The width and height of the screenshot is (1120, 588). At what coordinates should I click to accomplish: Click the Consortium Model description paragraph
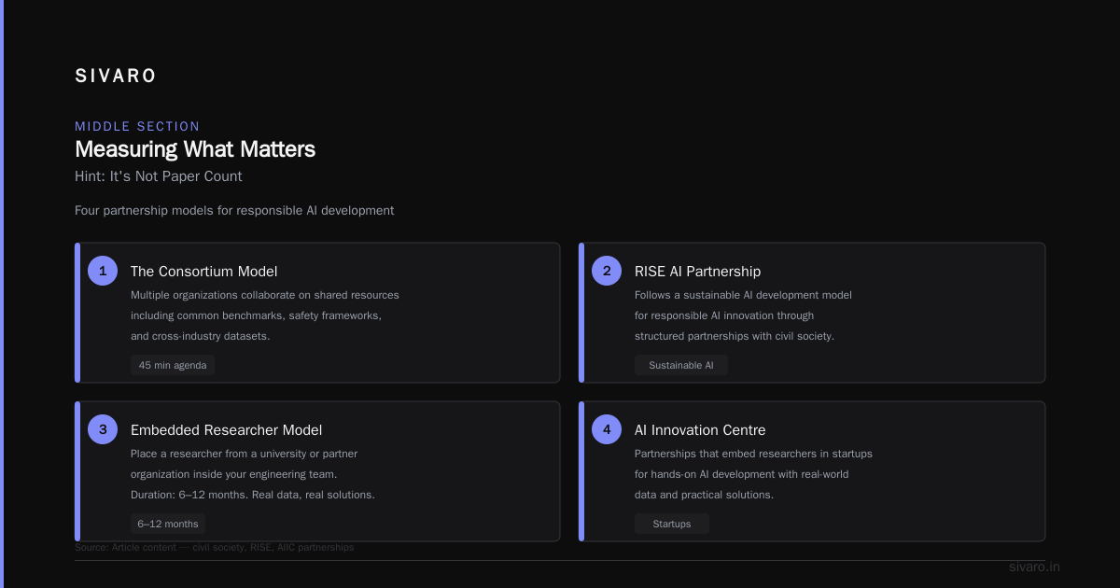point(265,315)
